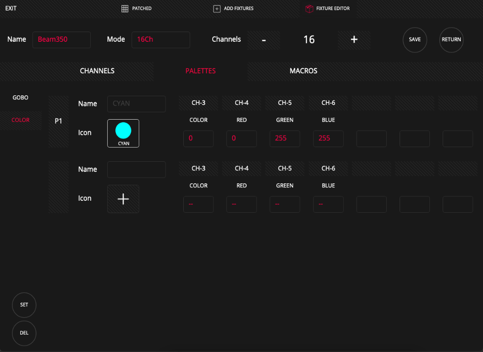
Task: Click the SET button
Action: pos(24,305)
